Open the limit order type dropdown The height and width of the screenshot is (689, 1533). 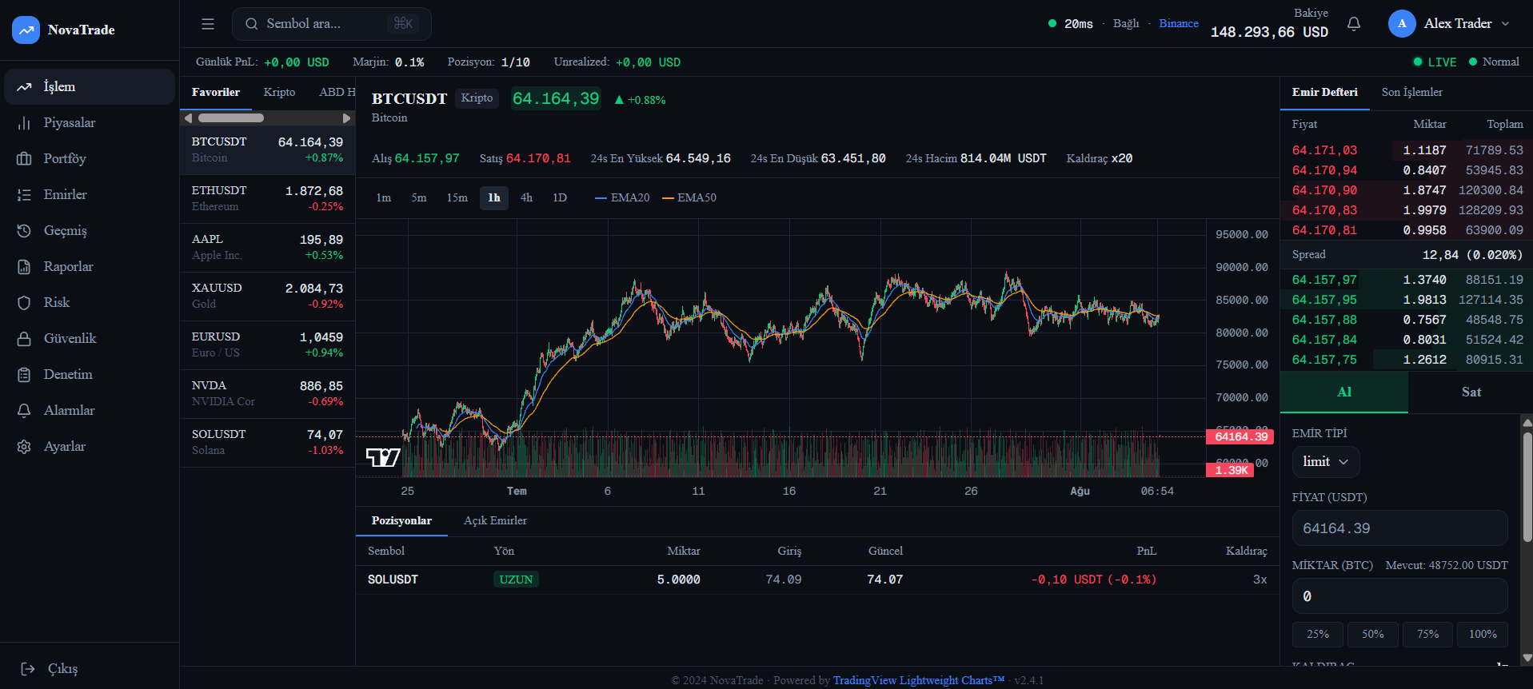click(1326, 462)
